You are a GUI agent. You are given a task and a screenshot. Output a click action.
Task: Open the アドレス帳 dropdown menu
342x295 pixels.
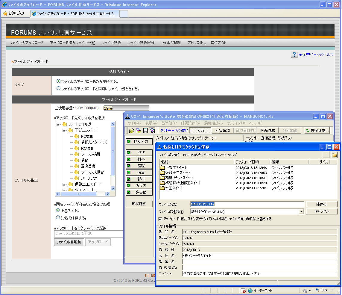tap(197, 43)
